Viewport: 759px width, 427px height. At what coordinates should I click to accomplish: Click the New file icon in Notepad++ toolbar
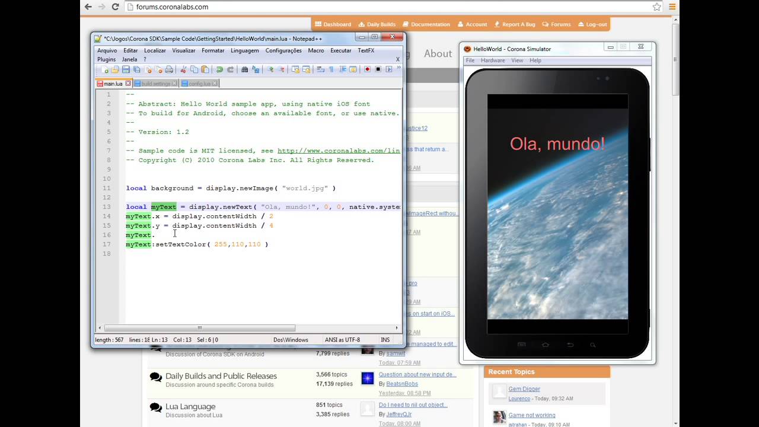click(104, 69)
